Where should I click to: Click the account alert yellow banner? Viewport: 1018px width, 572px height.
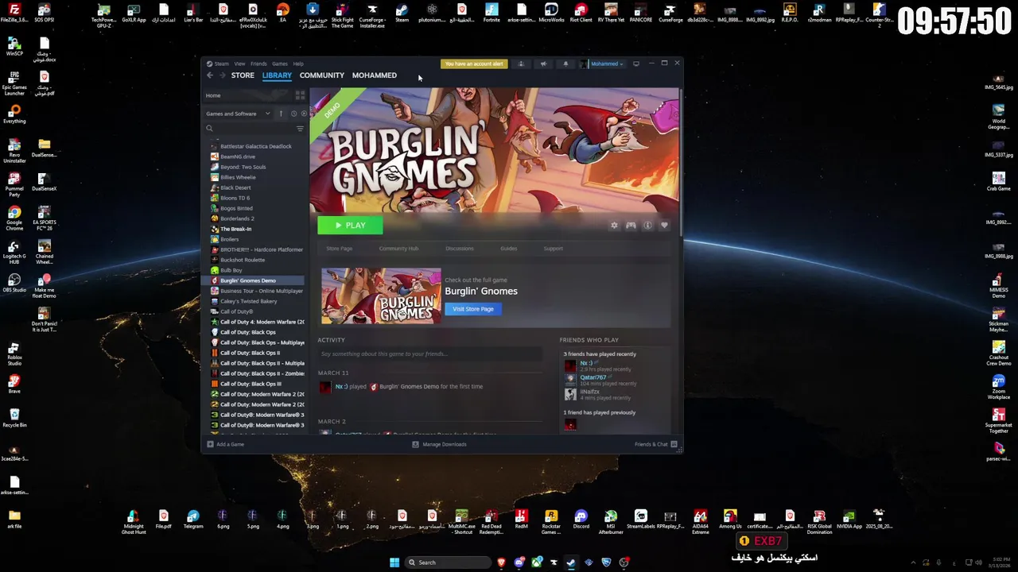tap(474, 64)
